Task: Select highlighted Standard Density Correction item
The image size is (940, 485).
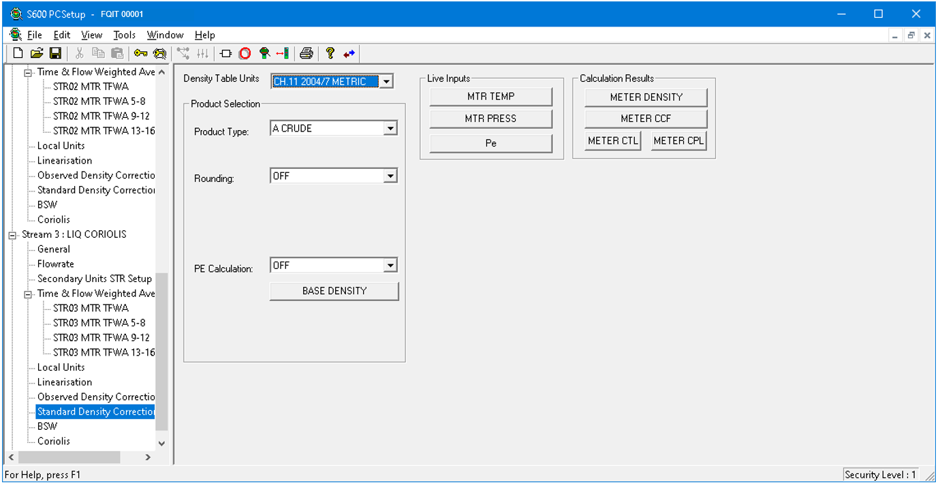Action: tap(96, 412)
